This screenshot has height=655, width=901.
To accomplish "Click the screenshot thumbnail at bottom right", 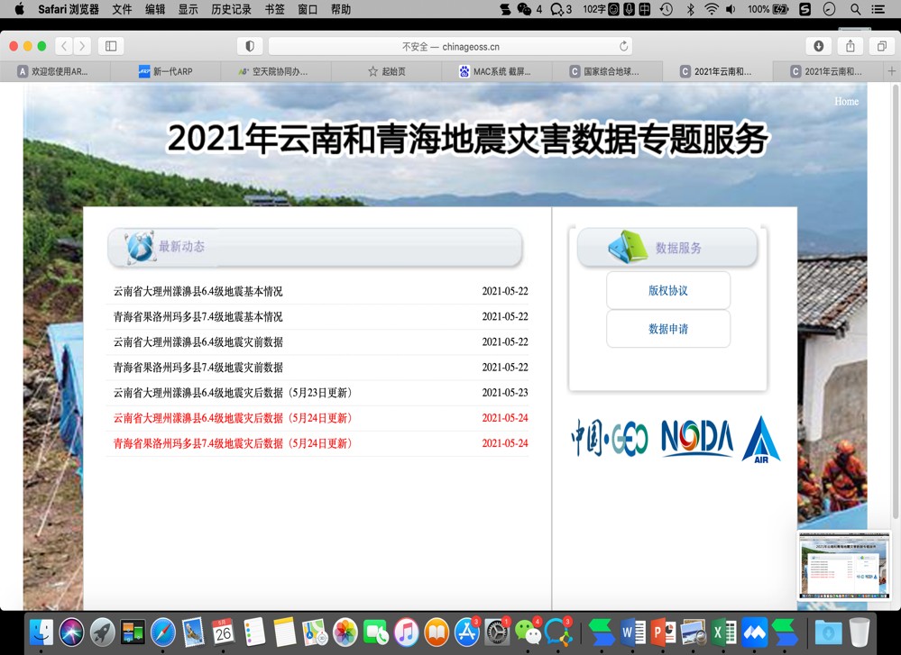I will point(845,567).
